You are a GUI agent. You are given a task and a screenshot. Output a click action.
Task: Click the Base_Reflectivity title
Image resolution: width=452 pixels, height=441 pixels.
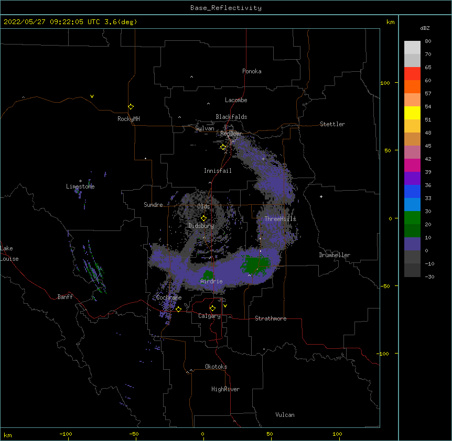pyautogui.click(x=226, y=8)
